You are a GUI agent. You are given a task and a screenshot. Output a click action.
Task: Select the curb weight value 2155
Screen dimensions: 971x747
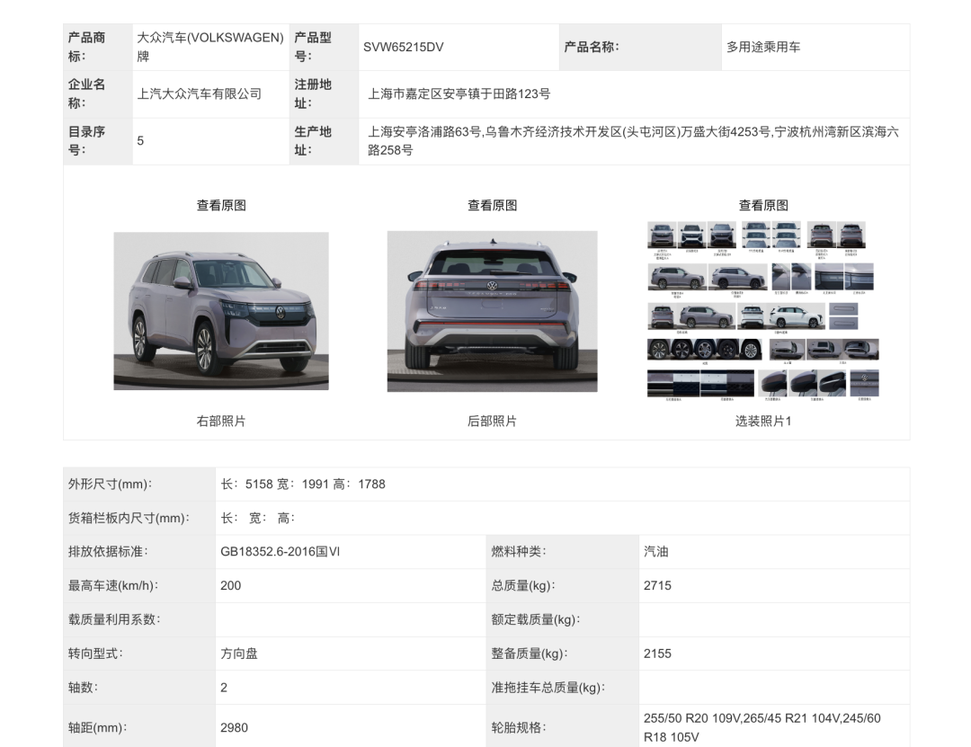[657, 654]
